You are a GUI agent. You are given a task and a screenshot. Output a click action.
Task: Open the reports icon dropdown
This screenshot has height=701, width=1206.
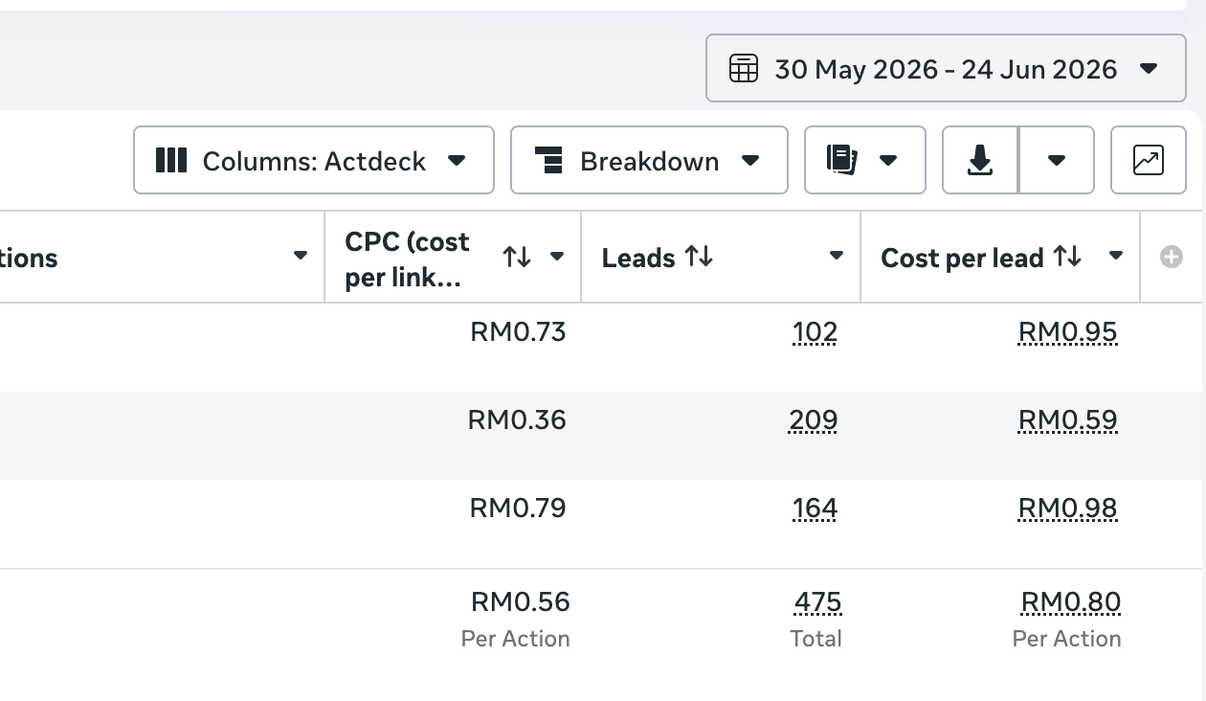pyautogui.click(x=864, y=160)
